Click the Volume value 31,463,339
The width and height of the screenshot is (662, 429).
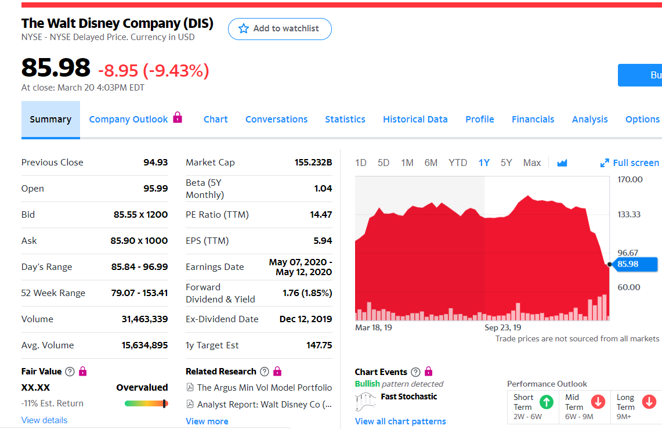145,319
